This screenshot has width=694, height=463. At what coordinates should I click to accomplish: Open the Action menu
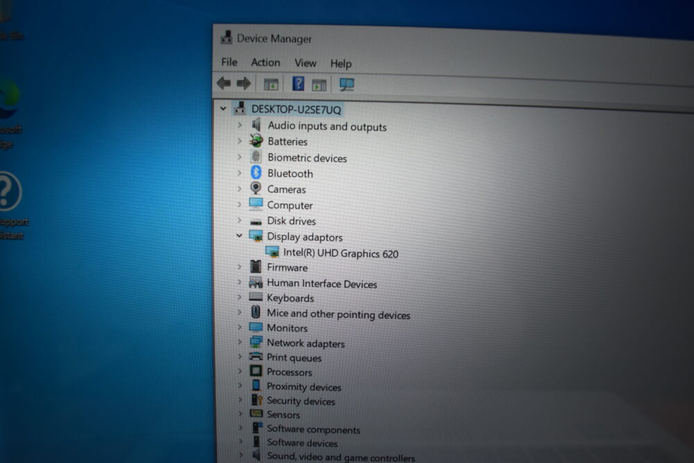click(266, 62)
